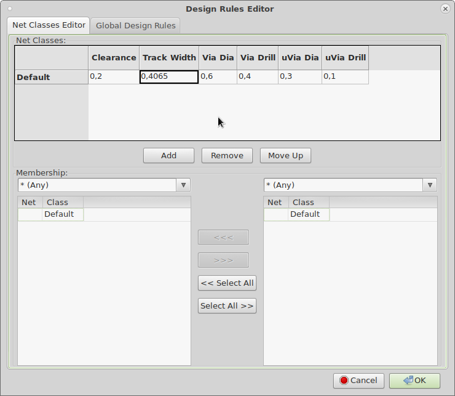455x396 pixels.
Task: Select the Via Drill cell 0,4
Action: click(x=258, y=77)
